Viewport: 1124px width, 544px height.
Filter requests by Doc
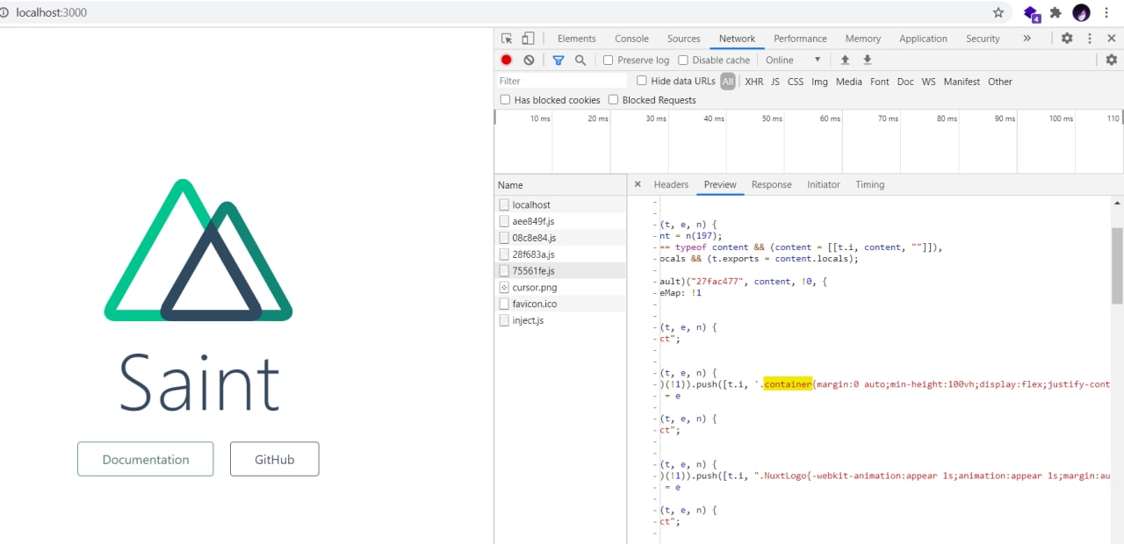(905, 82)
